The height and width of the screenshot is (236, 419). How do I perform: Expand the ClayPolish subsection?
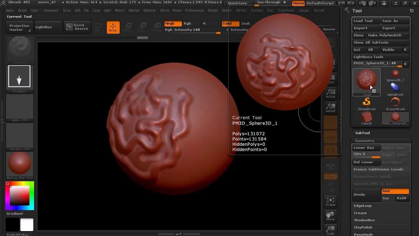[x=363, y=227]
